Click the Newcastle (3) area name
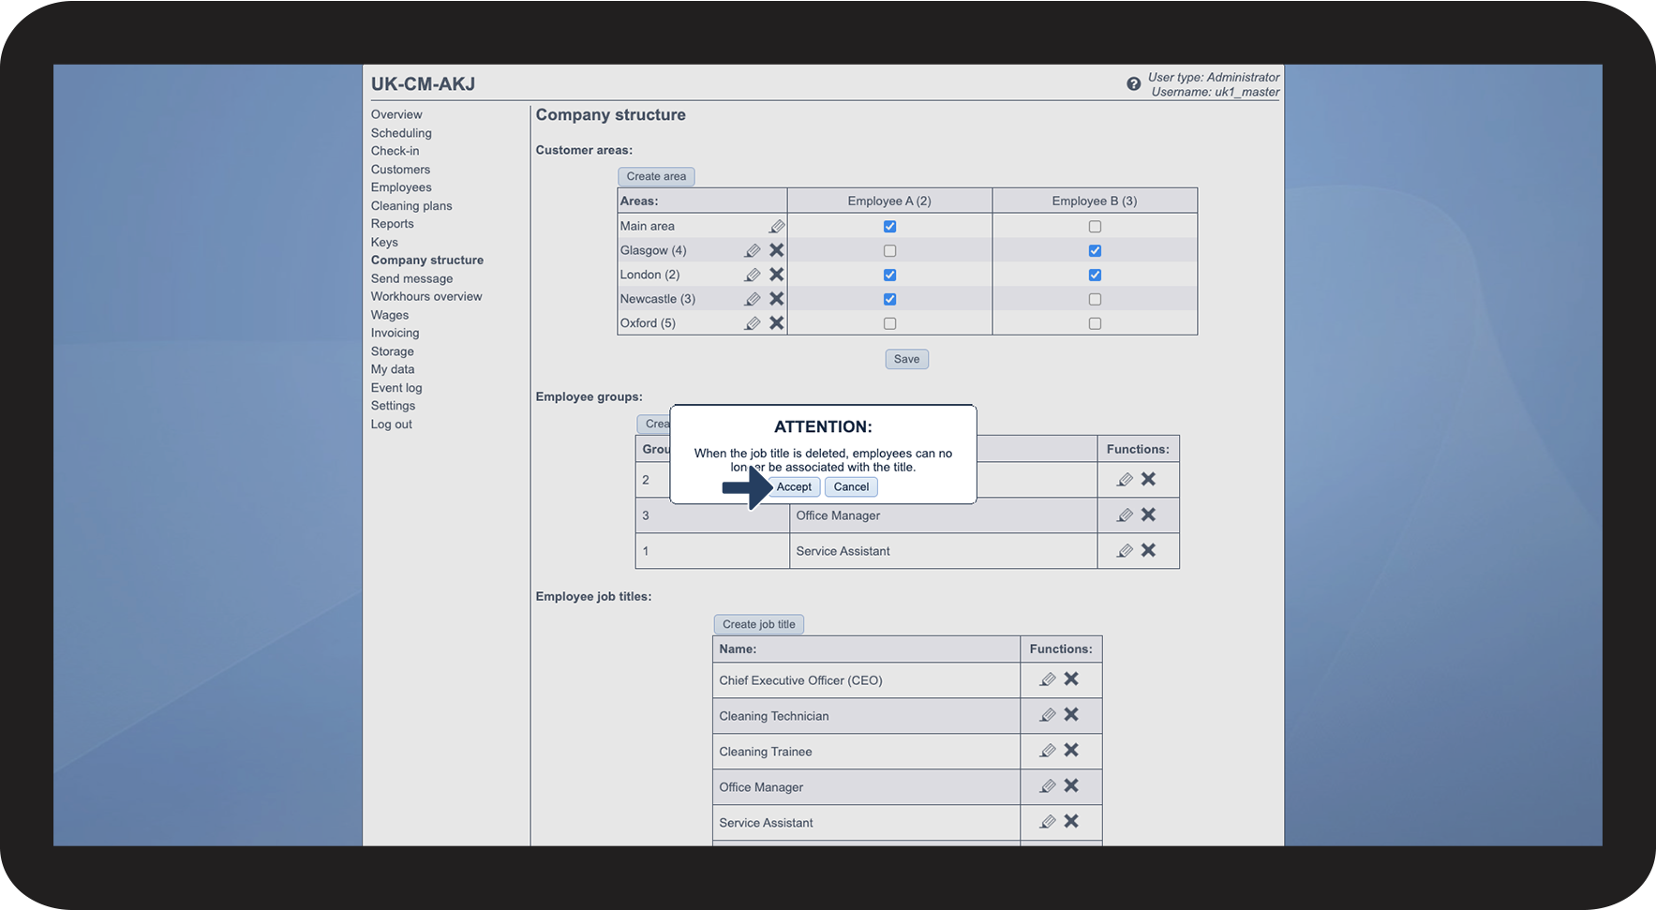Screen dimensions: 1656x910 tap(658, 299)
